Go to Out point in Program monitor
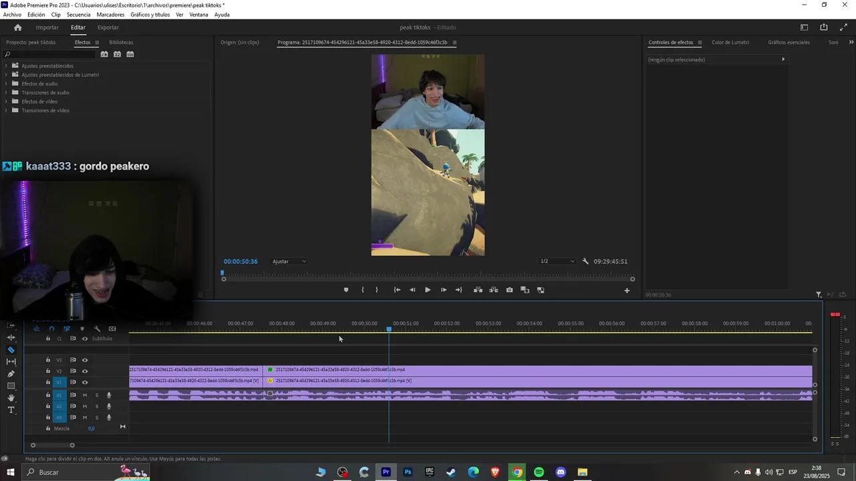Screen dimensions: 856x481 click(459, 290)
